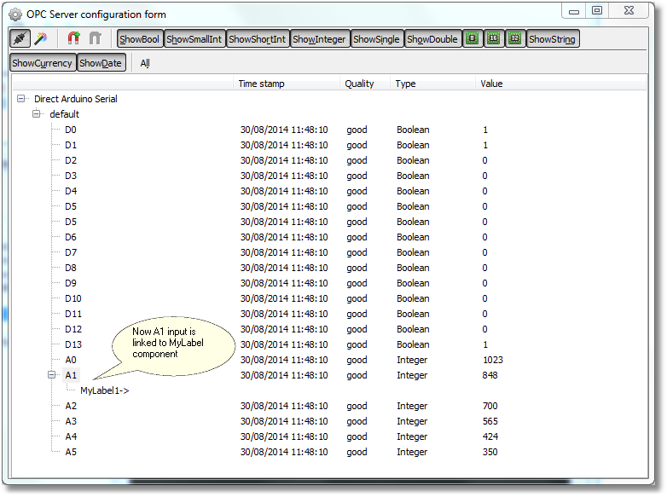Minimize the OPC Server configuration window
Image resolution: width=667 pixels, height=497 pixels.
[x=574, y=11]
